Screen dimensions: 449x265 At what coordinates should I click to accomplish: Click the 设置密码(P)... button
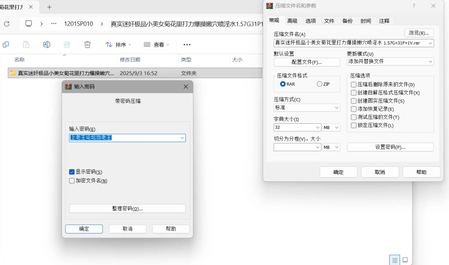point(390,147)
